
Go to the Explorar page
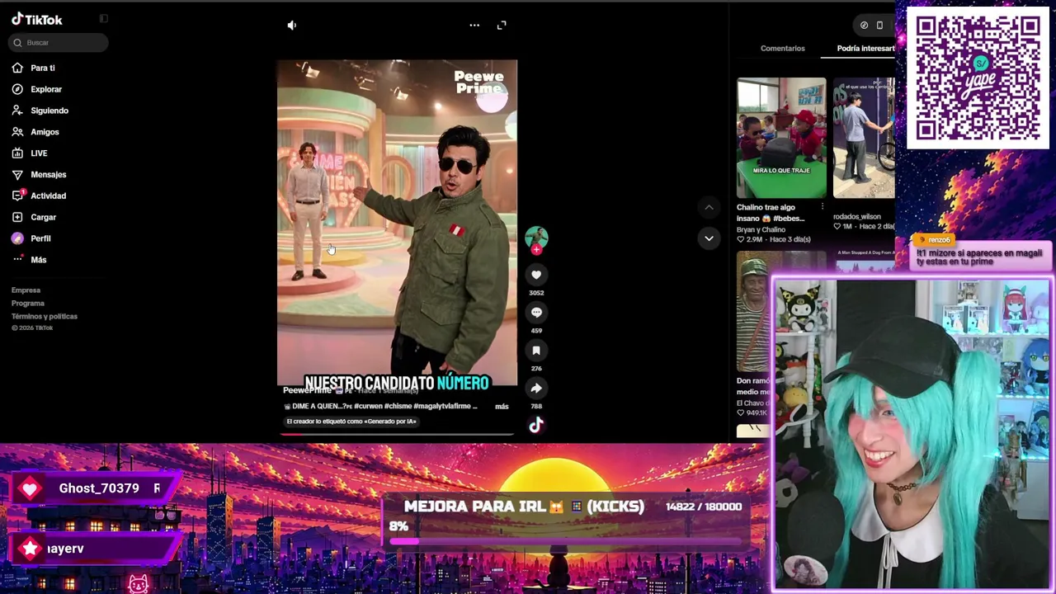(x=46, y=89)
